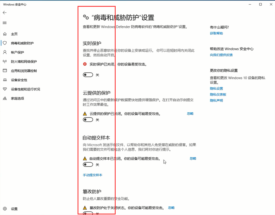The width and height of the screenshot is (275, 215).
Task: Switch on automatic sample submission toggle
Action: pos(88,165)
